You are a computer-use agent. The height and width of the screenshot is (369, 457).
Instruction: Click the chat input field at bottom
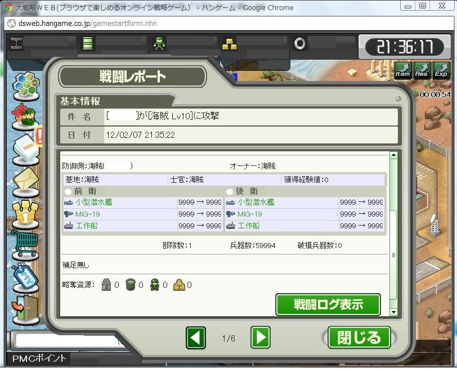70,340
